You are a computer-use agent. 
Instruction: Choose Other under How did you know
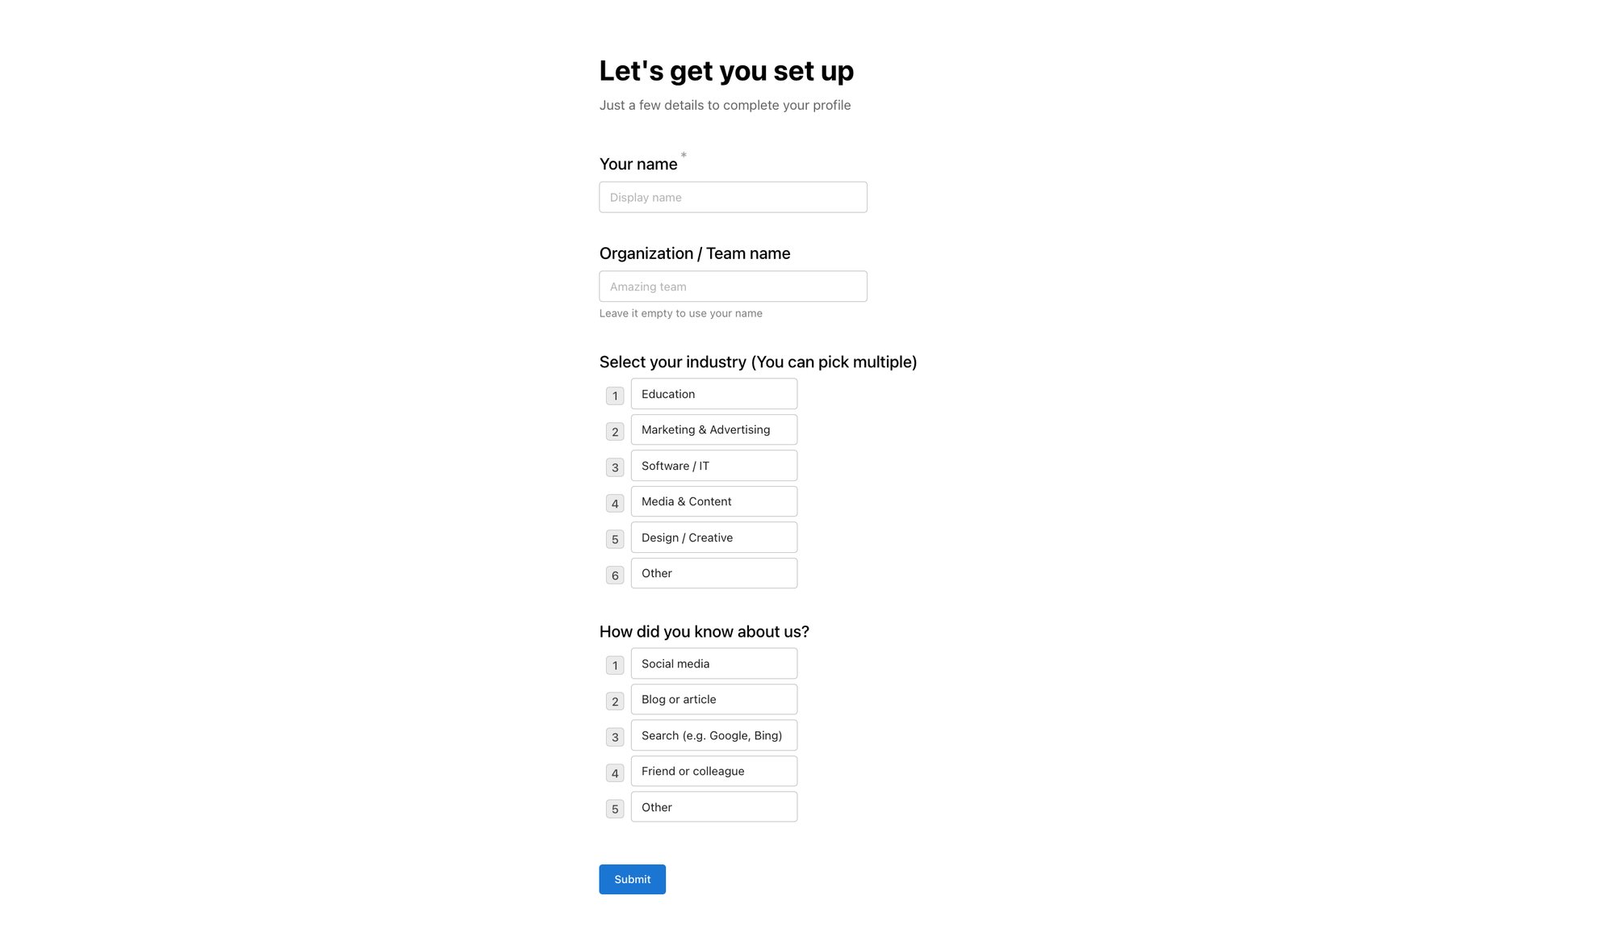coord(713,807)
